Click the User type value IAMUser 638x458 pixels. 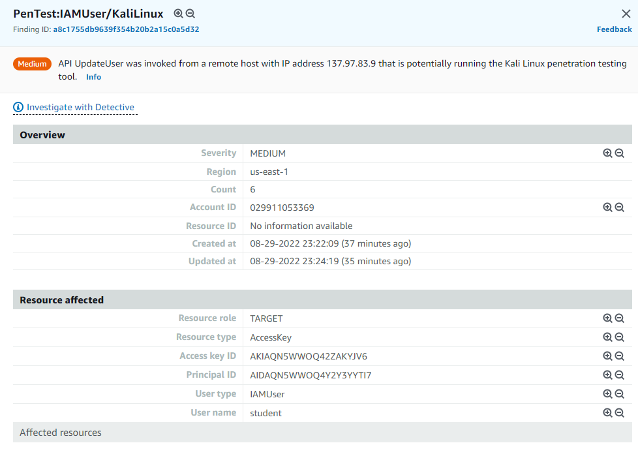point(267,394)
